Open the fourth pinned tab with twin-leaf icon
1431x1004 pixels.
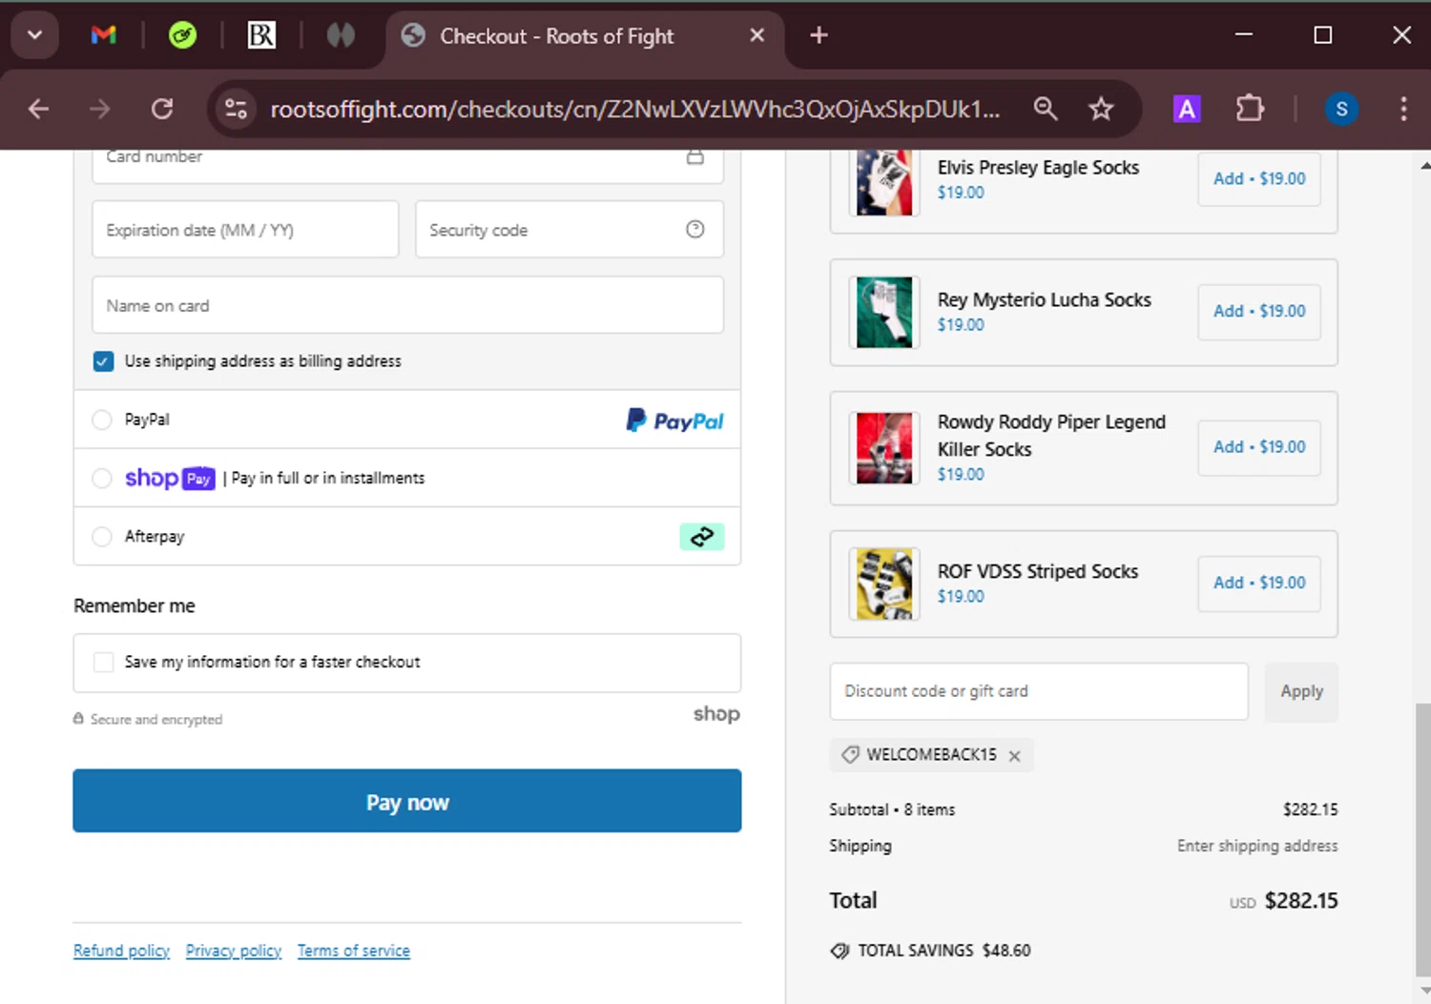pyautogui.click(x=341, y=35)
